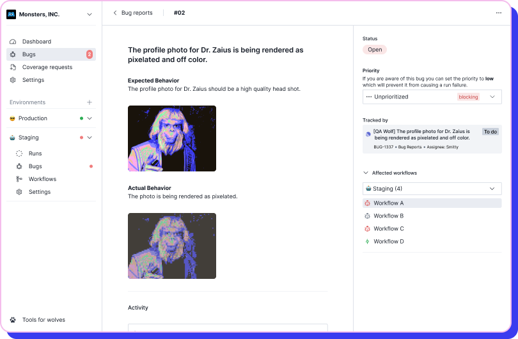Add a new environment with plus icon
Viewport: 518px width, 339px height.
(90, 102)
